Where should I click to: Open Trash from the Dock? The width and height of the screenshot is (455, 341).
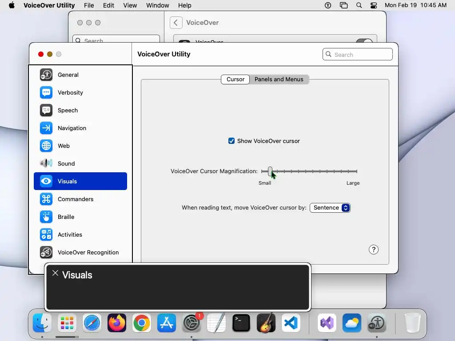pos(412,323)
